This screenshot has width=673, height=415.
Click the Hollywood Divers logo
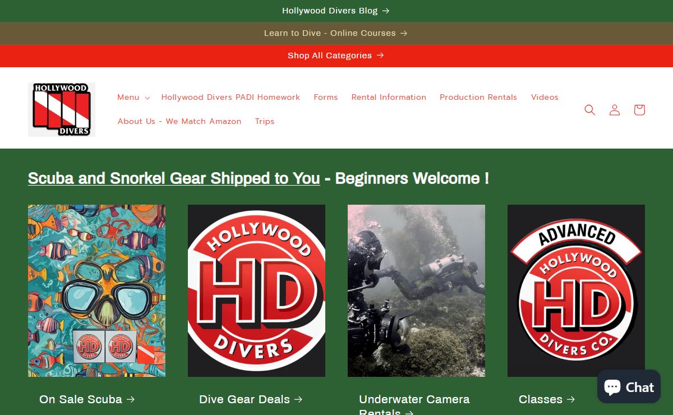coord(62,109)
